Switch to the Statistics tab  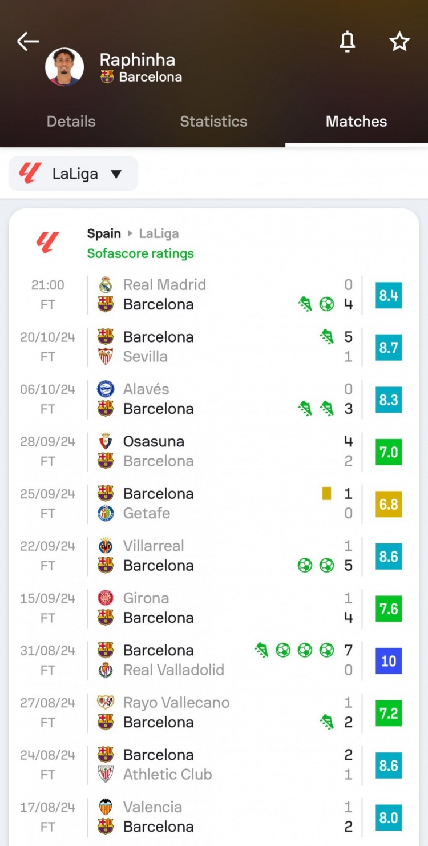pyautogui.click(x=214, y=121)
